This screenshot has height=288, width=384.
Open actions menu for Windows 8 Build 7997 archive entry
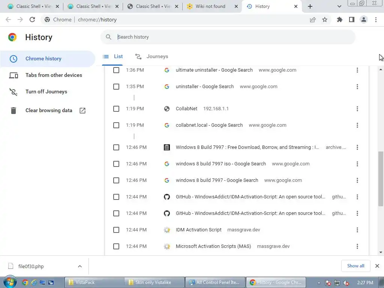357,147
